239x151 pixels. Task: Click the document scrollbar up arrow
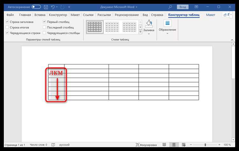(x=233, y=44)
